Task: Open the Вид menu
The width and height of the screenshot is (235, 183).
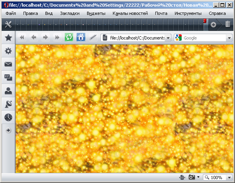Action: coord(49,13)
